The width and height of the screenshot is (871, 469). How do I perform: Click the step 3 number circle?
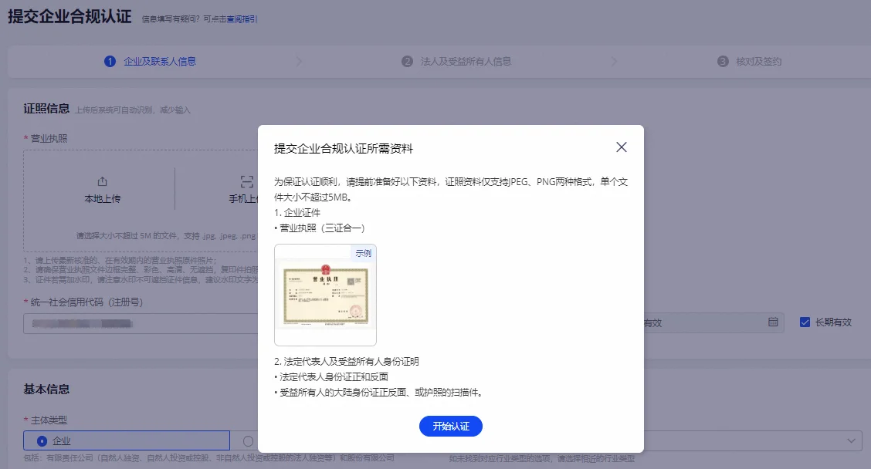(723, 62)
